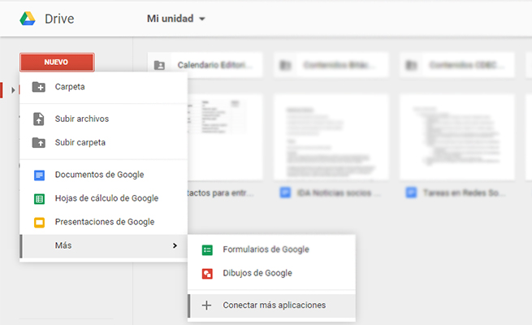Choose Subir carpeta from the menu
Screen dimensions: 532x325
tap(103, 142)
